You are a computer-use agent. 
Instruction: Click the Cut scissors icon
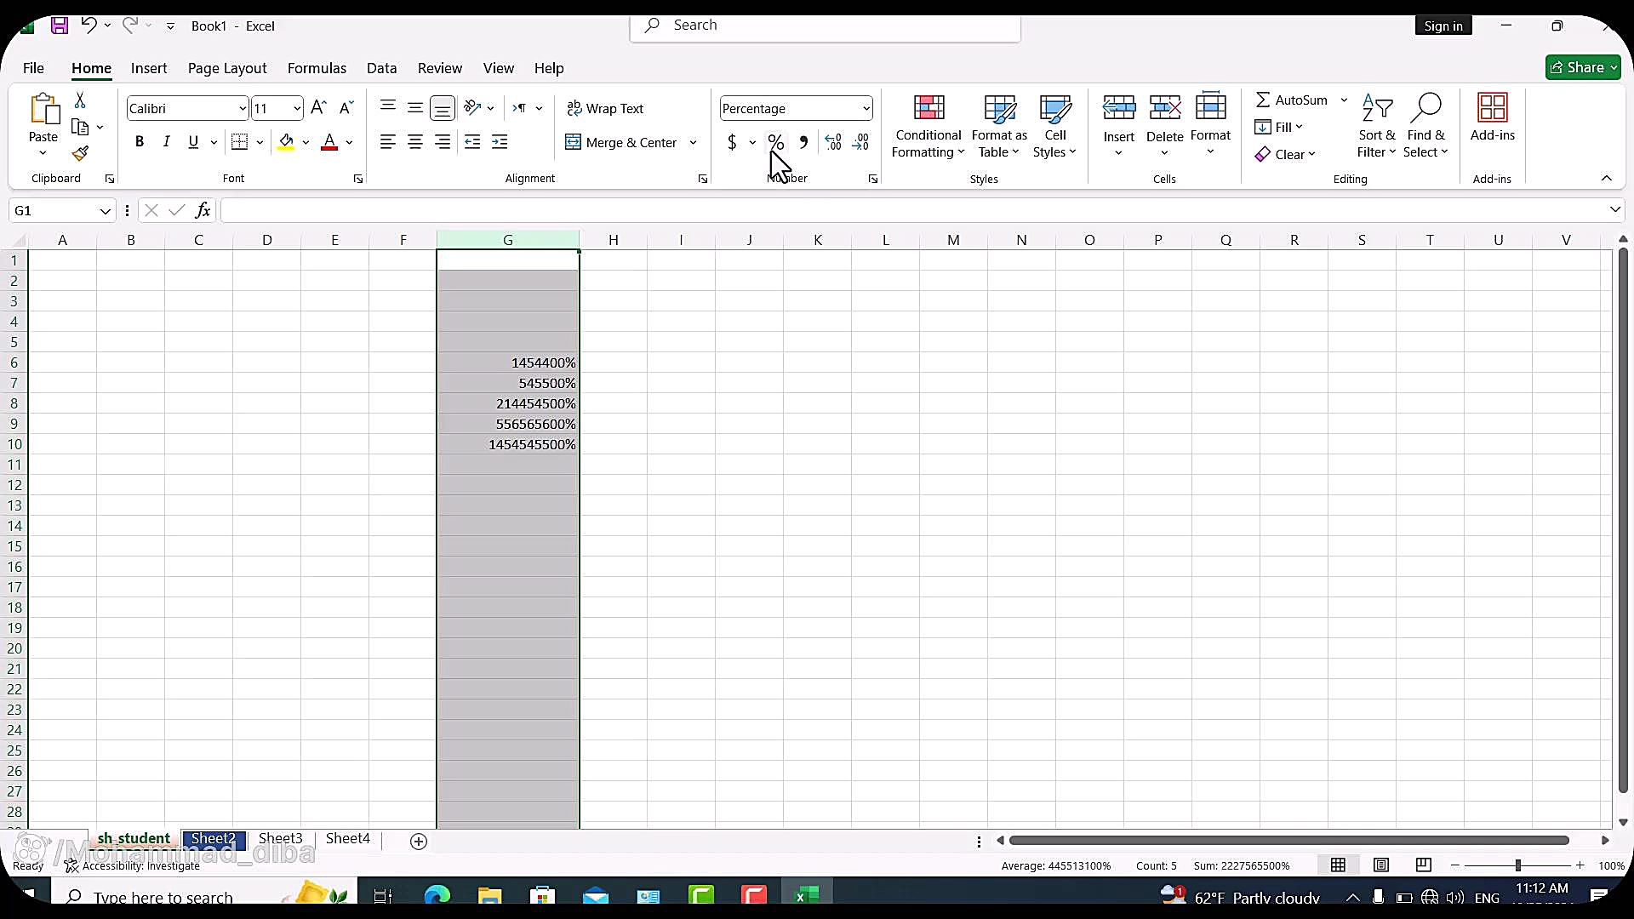pyautogui.click(x=80, y=100)
